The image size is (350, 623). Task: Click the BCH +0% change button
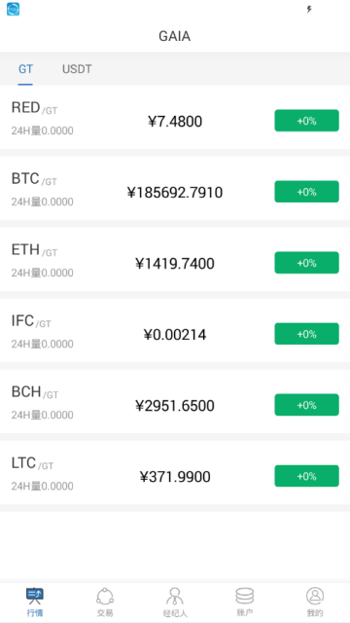(x=307, y=405)
